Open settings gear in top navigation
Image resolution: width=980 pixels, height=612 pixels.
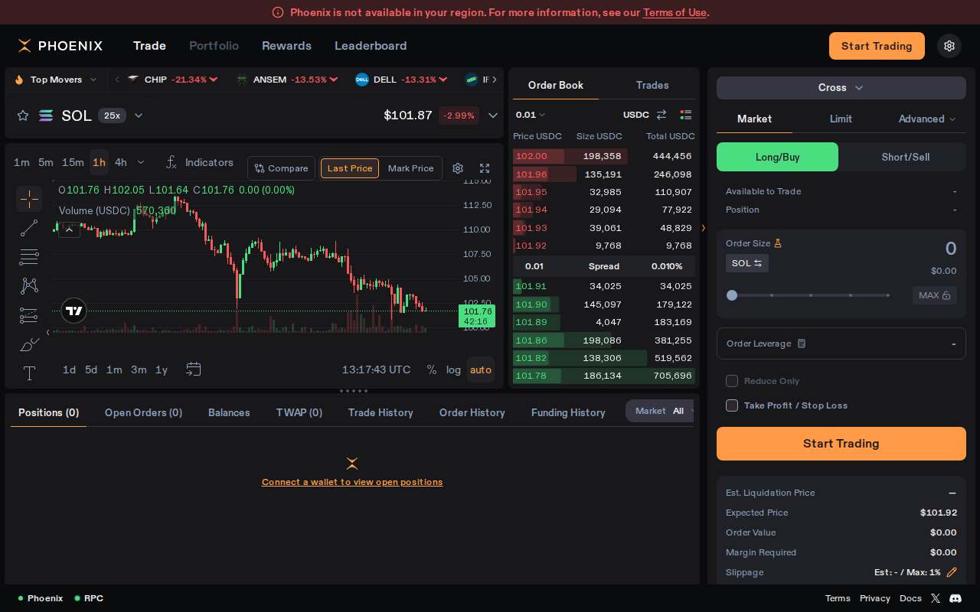pyautogui.click(x=949, y=46)
